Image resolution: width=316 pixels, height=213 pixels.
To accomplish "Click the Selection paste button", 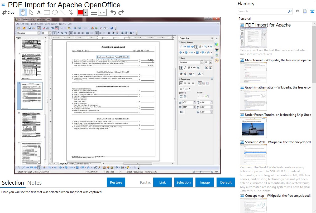I will 183,182.
